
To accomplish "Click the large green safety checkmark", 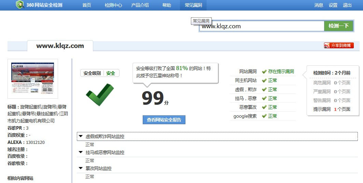I will click(100, 94).
